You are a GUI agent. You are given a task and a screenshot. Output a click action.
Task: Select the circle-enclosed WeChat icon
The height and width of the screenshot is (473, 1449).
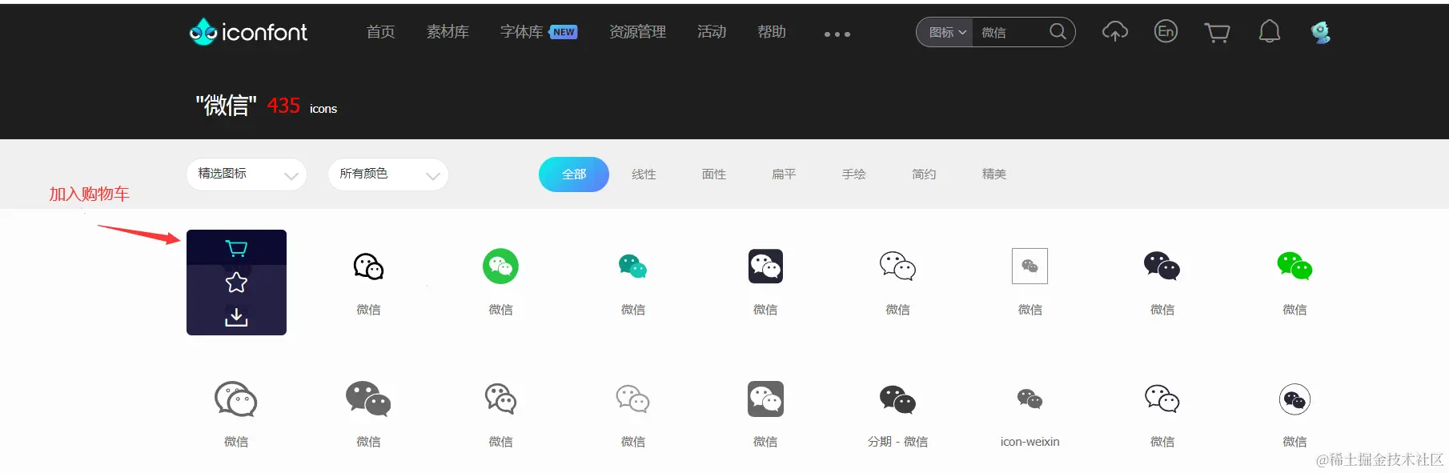(x=1294, y=399)
